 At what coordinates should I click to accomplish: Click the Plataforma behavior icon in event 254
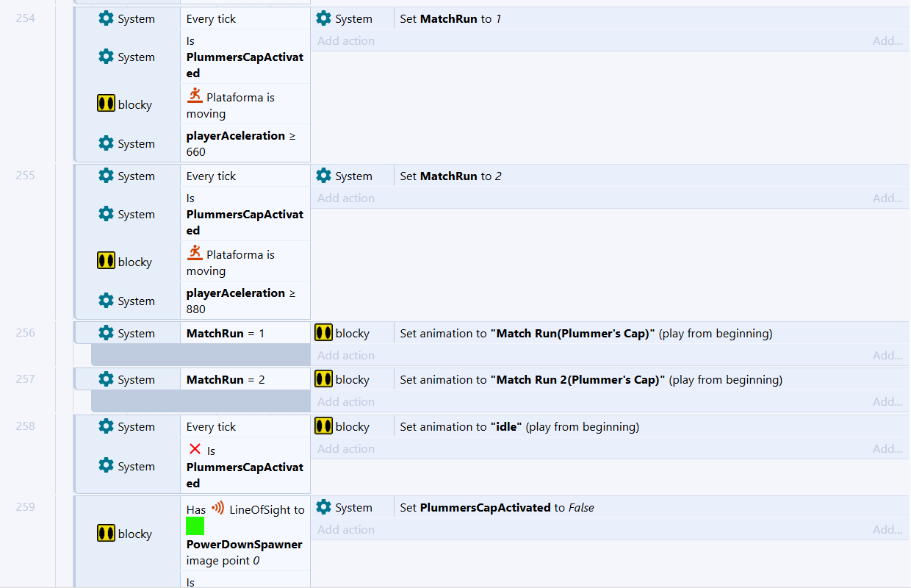[195, 96]
